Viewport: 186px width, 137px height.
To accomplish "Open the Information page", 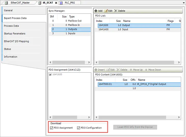I will tap(24, 57).
